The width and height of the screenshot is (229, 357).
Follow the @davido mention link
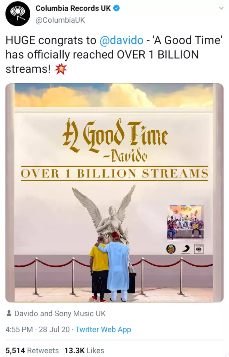click(x=121, y=40)
